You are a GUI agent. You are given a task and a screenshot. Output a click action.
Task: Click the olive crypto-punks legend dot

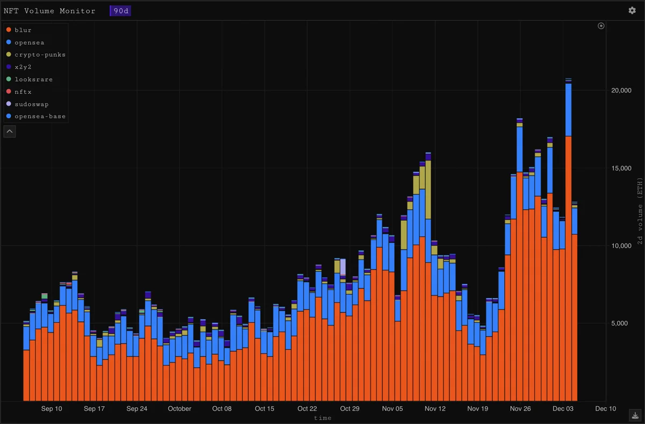click(8, 55)
